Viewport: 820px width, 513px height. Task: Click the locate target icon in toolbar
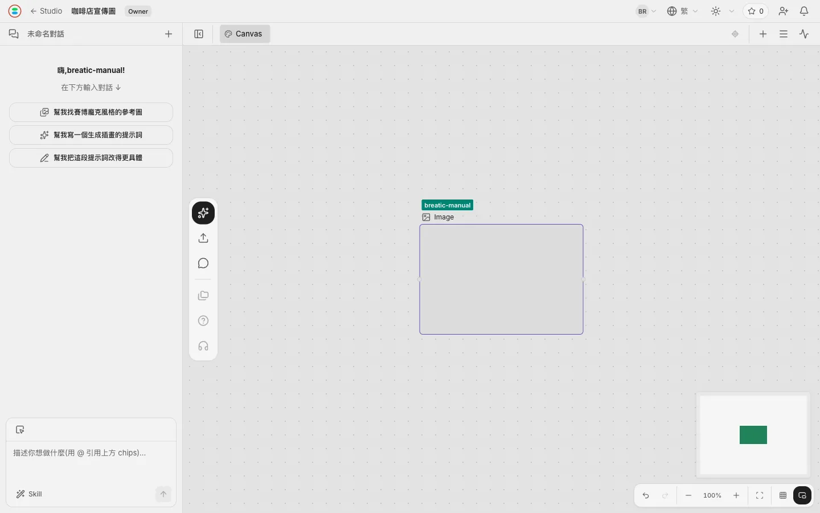tap(735, 34)
